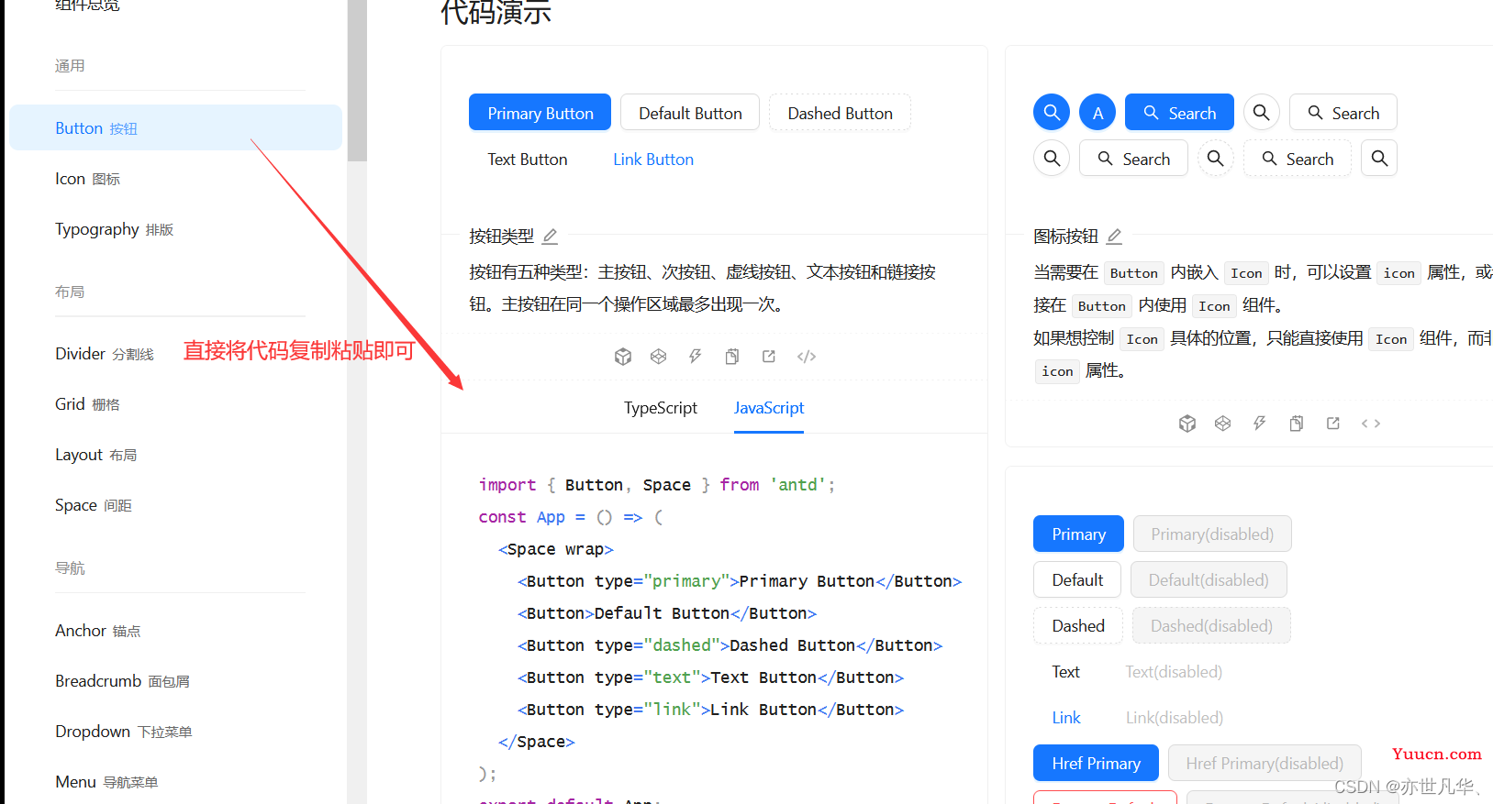Screen dimensions: 1493x804
Task: Click the dashed-border Search button
Action: (1298, 158)
